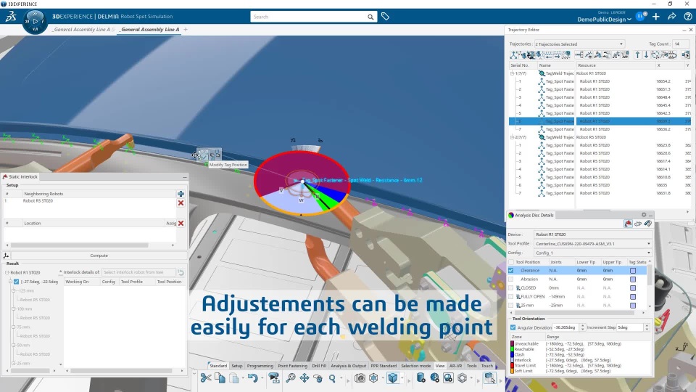Select the Pan four-arrow icon

(x=304, y=377)
